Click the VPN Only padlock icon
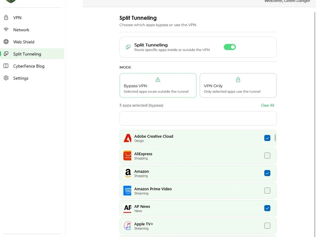316x237 pixels. point(238,80)
